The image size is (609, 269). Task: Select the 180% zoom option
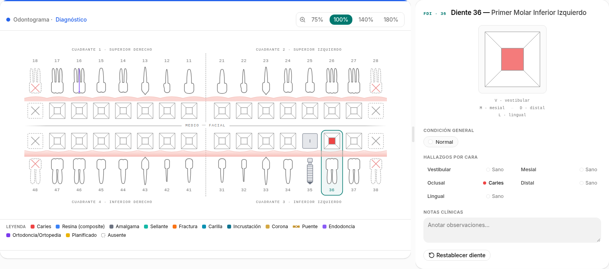(391, 20)
